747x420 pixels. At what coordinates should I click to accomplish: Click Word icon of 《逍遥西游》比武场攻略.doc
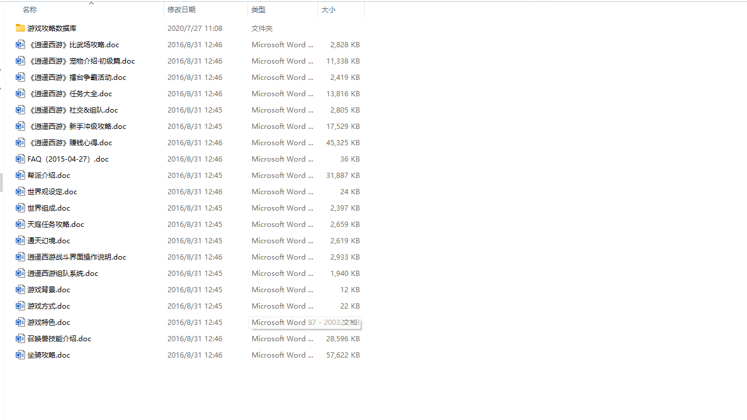pos(20,44)
